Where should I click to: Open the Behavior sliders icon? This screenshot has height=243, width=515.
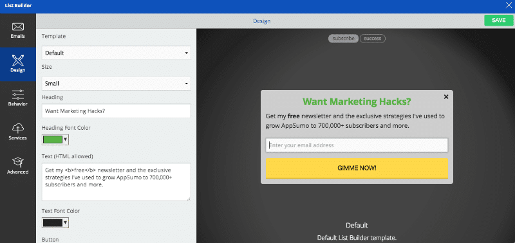tap(18, 94)
